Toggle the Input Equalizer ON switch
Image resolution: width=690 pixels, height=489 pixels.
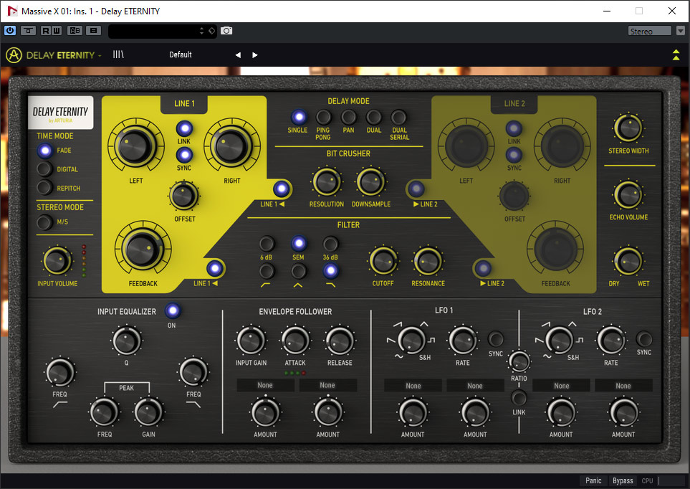point(172,311)
